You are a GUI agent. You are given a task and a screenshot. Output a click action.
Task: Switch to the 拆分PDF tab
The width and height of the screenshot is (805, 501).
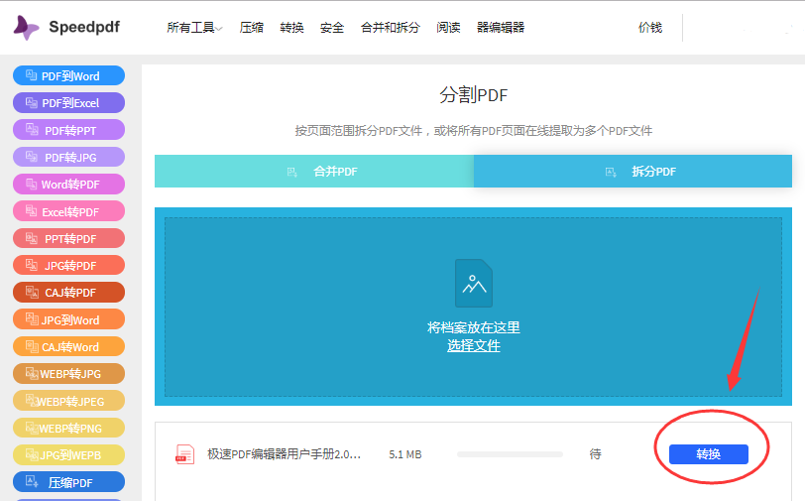(632, 171)
